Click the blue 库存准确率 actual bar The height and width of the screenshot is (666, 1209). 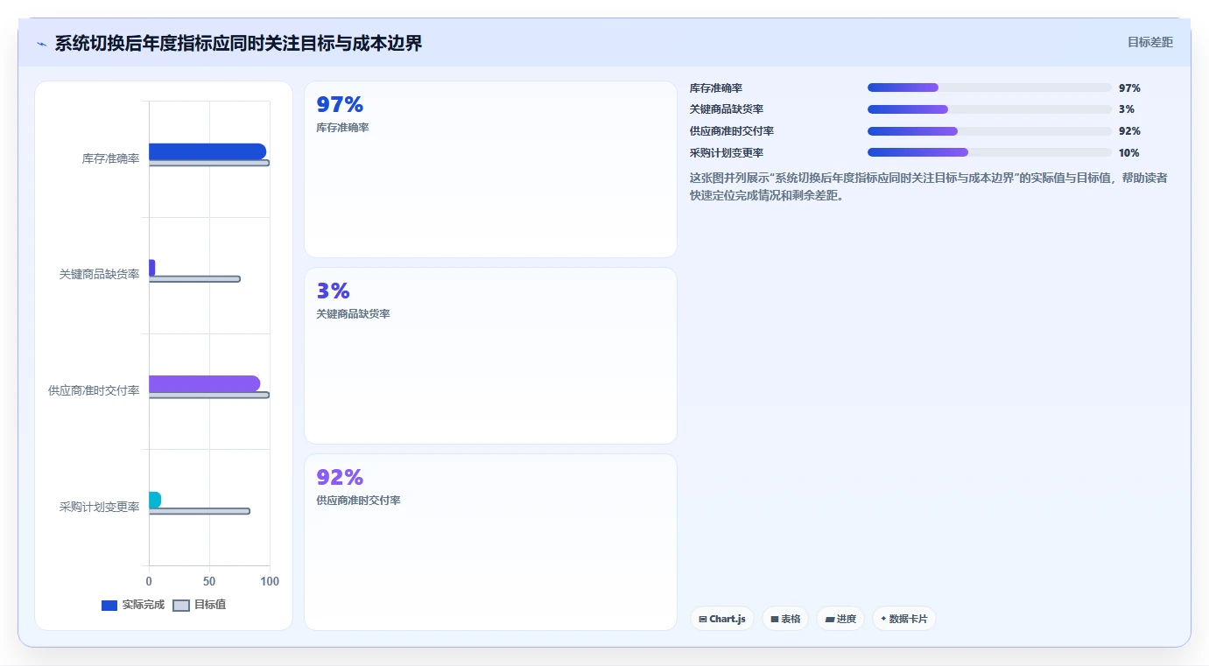[x=207, y=151]
